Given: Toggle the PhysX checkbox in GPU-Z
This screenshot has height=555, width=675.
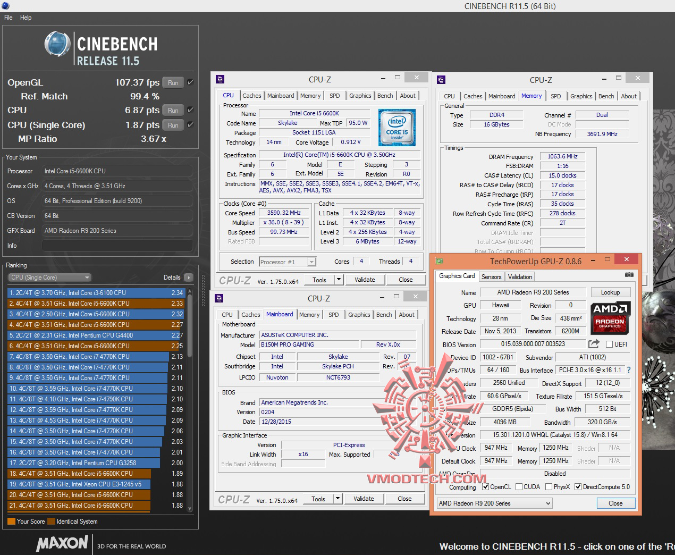Looking at the screenshot, I should coord(548,487).
